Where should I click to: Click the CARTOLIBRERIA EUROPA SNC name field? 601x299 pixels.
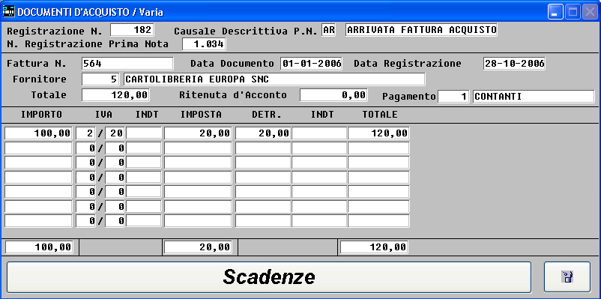pos(274,79)
